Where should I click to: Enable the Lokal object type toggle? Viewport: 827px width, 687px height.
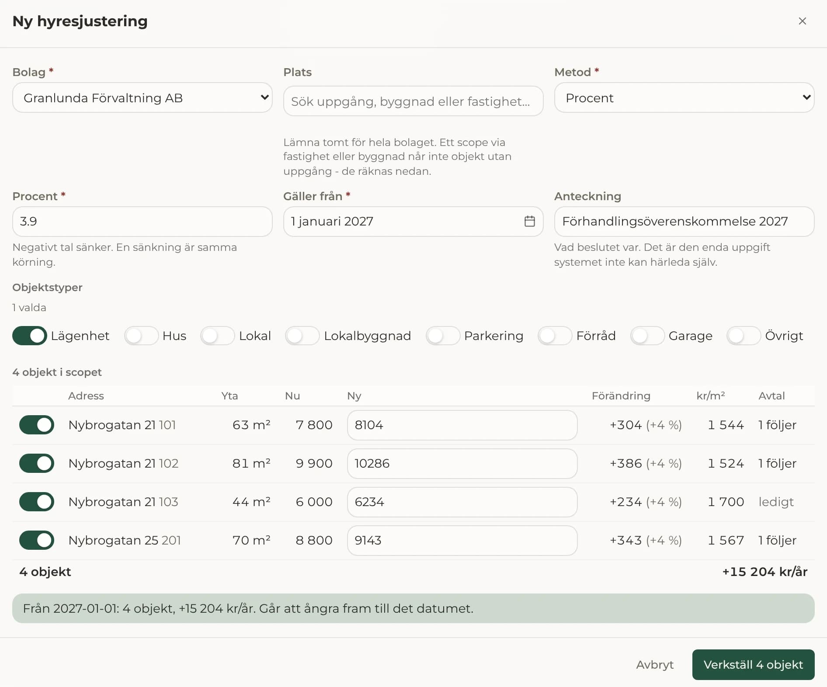(x=218, y=336)
